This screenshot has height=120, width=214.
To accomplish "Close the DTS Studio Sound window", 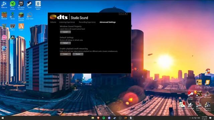I will [x=125, y=14].
